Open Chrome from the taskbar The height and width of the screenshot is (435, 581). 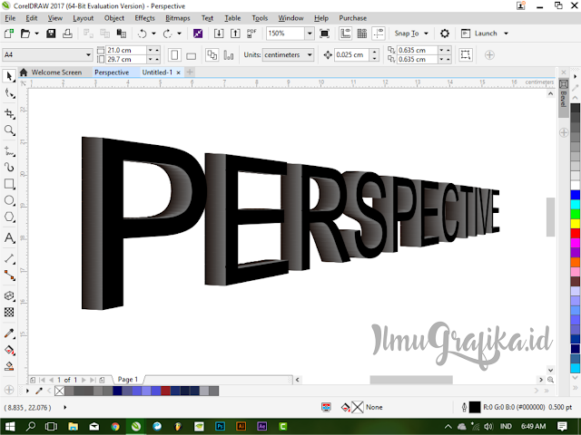[115, 427]
